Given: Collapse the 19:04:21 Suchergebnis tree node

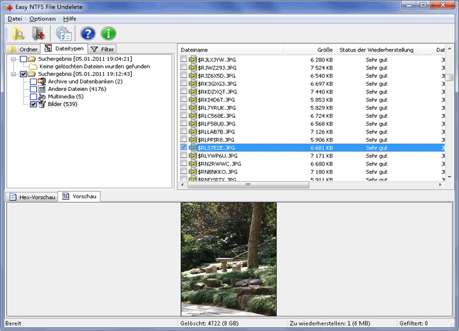Looking at the screenshot, I should pos(14,59).
